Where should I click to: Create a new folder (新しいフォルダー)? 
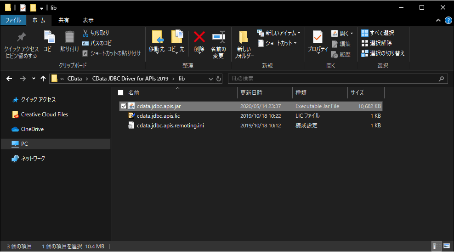(x=244, y=44)
